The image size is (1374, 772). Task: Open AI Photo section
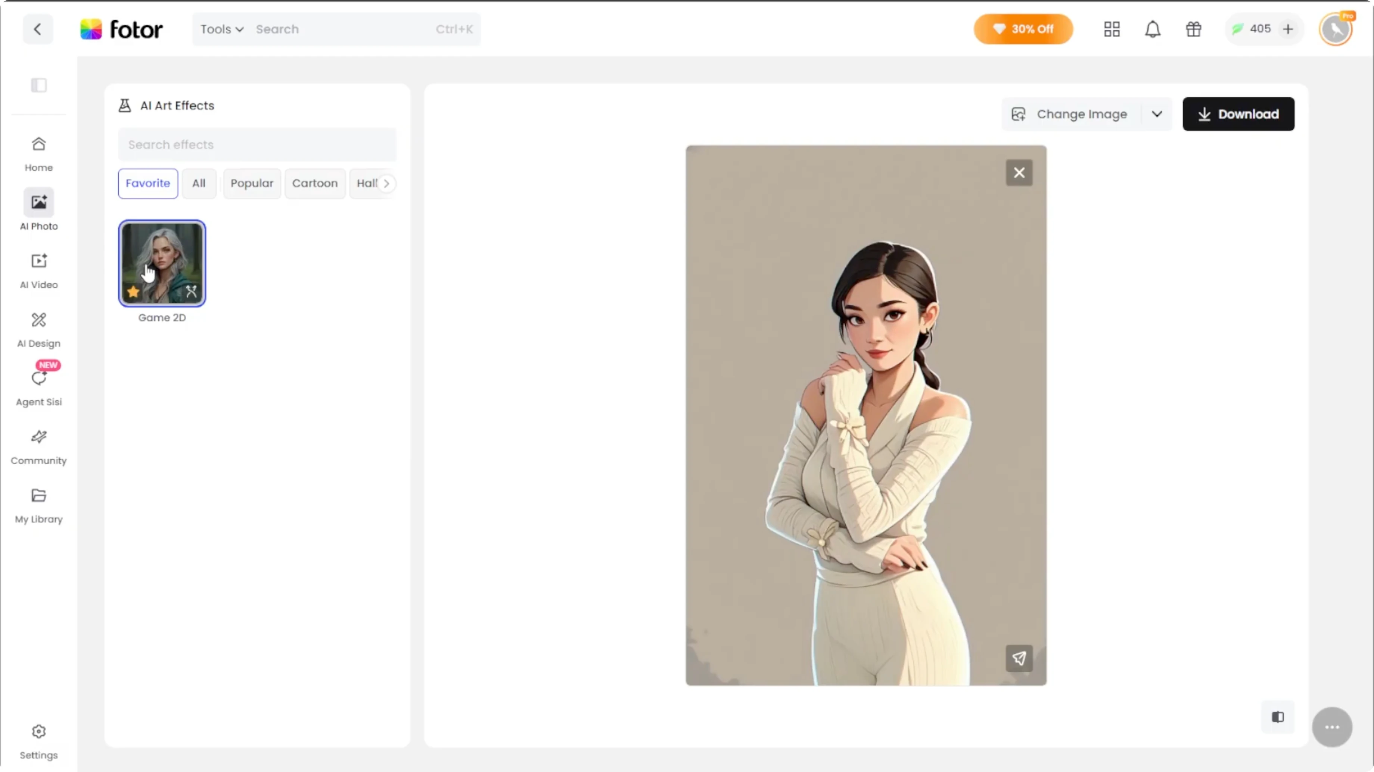38,209
